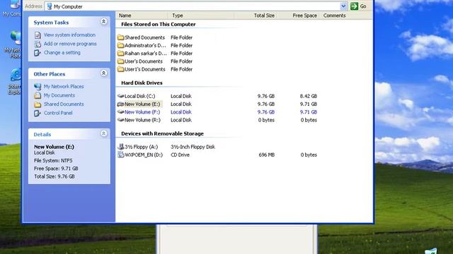Screen dimensions: 453x254
Task: Click the View system information icon
Action: pyautogui.click(x=38, y=35)
